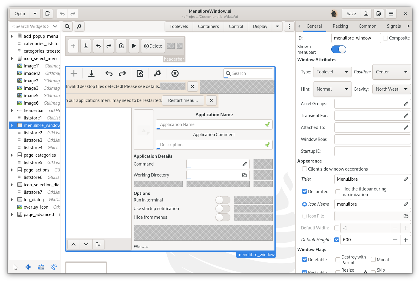The image size is (420, 282).
Task: Open the Icon File folder chooser
Action: pyautogui.click(x=406, y=216)
